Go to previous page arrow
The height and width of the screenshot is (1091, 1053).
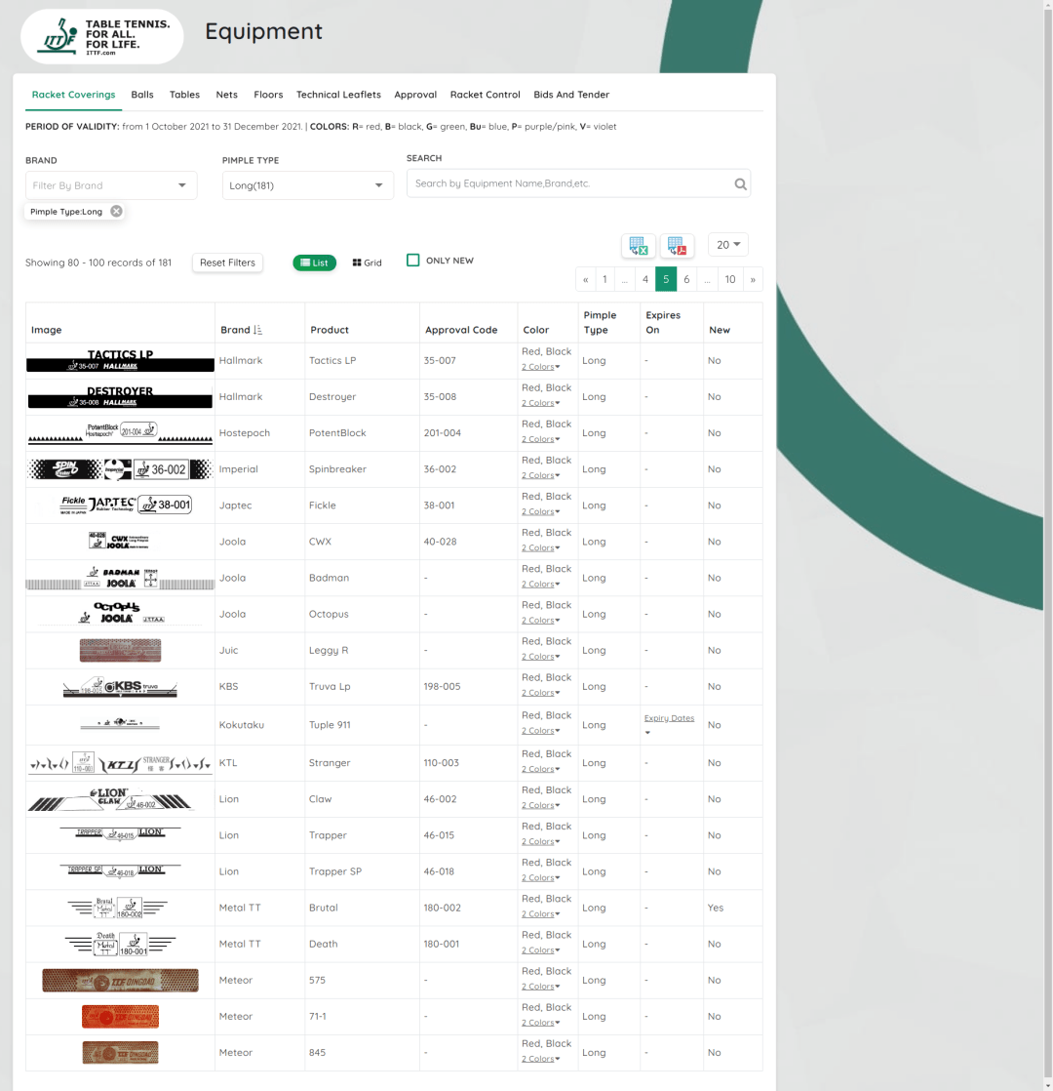tap(586, 279)
